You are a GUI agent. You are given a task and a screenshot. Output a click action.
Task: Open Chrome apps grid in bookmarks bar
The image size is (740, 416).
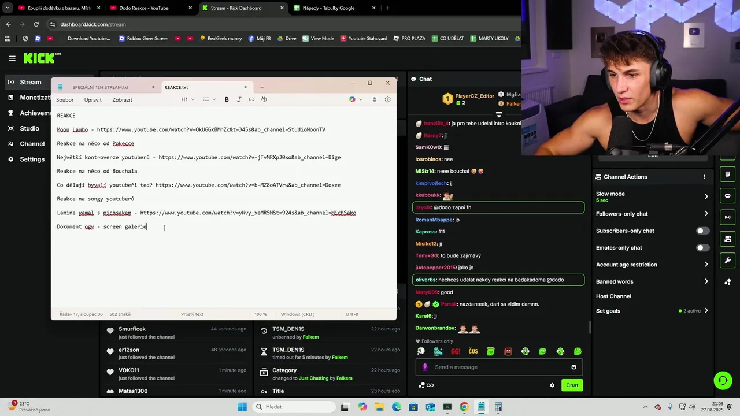(x=8, y=39)
